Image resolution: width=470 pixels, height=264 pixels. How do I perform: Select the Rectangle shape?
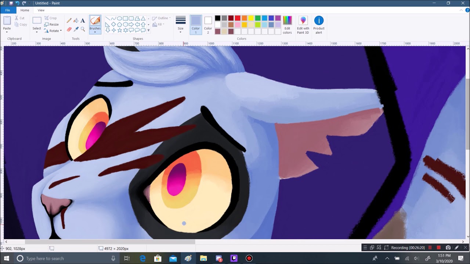click(x=125, y=18)
